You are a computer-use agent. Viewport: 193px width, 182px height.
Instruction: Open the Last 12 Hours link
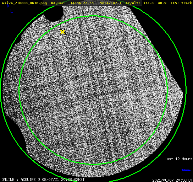pos(178,159)
